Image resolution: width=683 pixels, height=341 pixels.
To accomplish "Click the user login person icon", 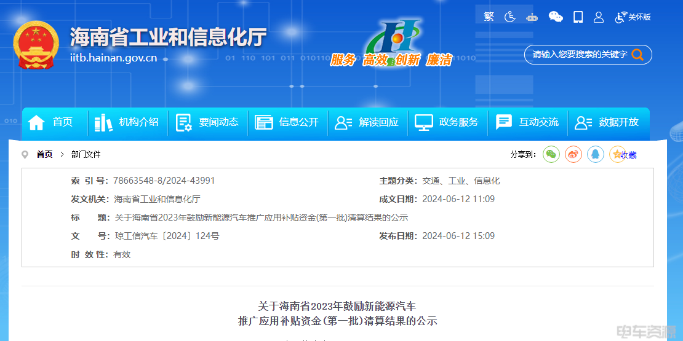I will 599,17.
